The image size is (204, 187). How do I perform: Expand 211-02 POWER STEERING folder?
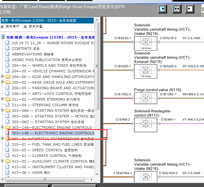click(2, 99)
